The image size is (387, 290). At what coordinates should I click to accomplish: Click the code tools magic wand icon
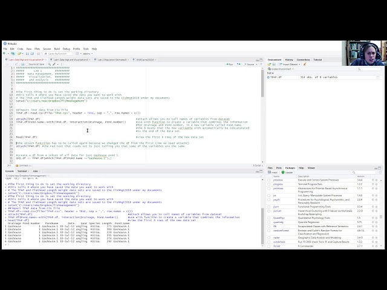[x=54, y=65]
